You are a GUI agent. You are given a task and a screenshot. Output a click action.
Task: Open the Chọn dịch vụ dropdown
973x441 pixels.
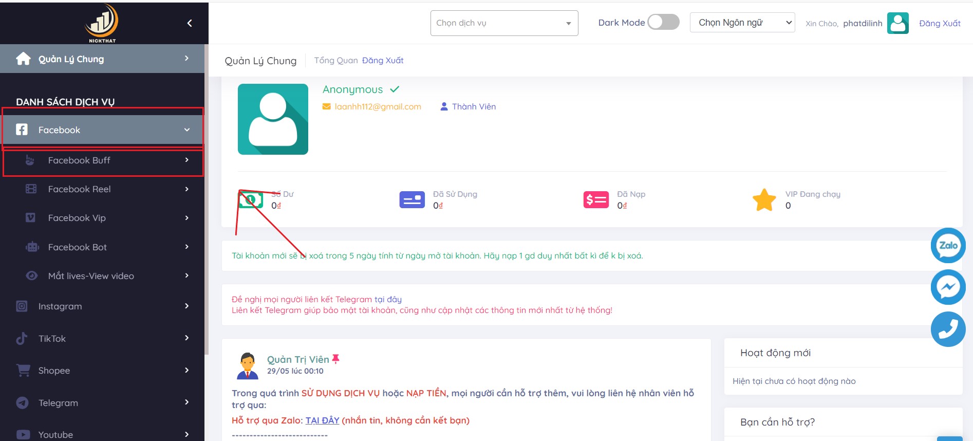point(504,23)
